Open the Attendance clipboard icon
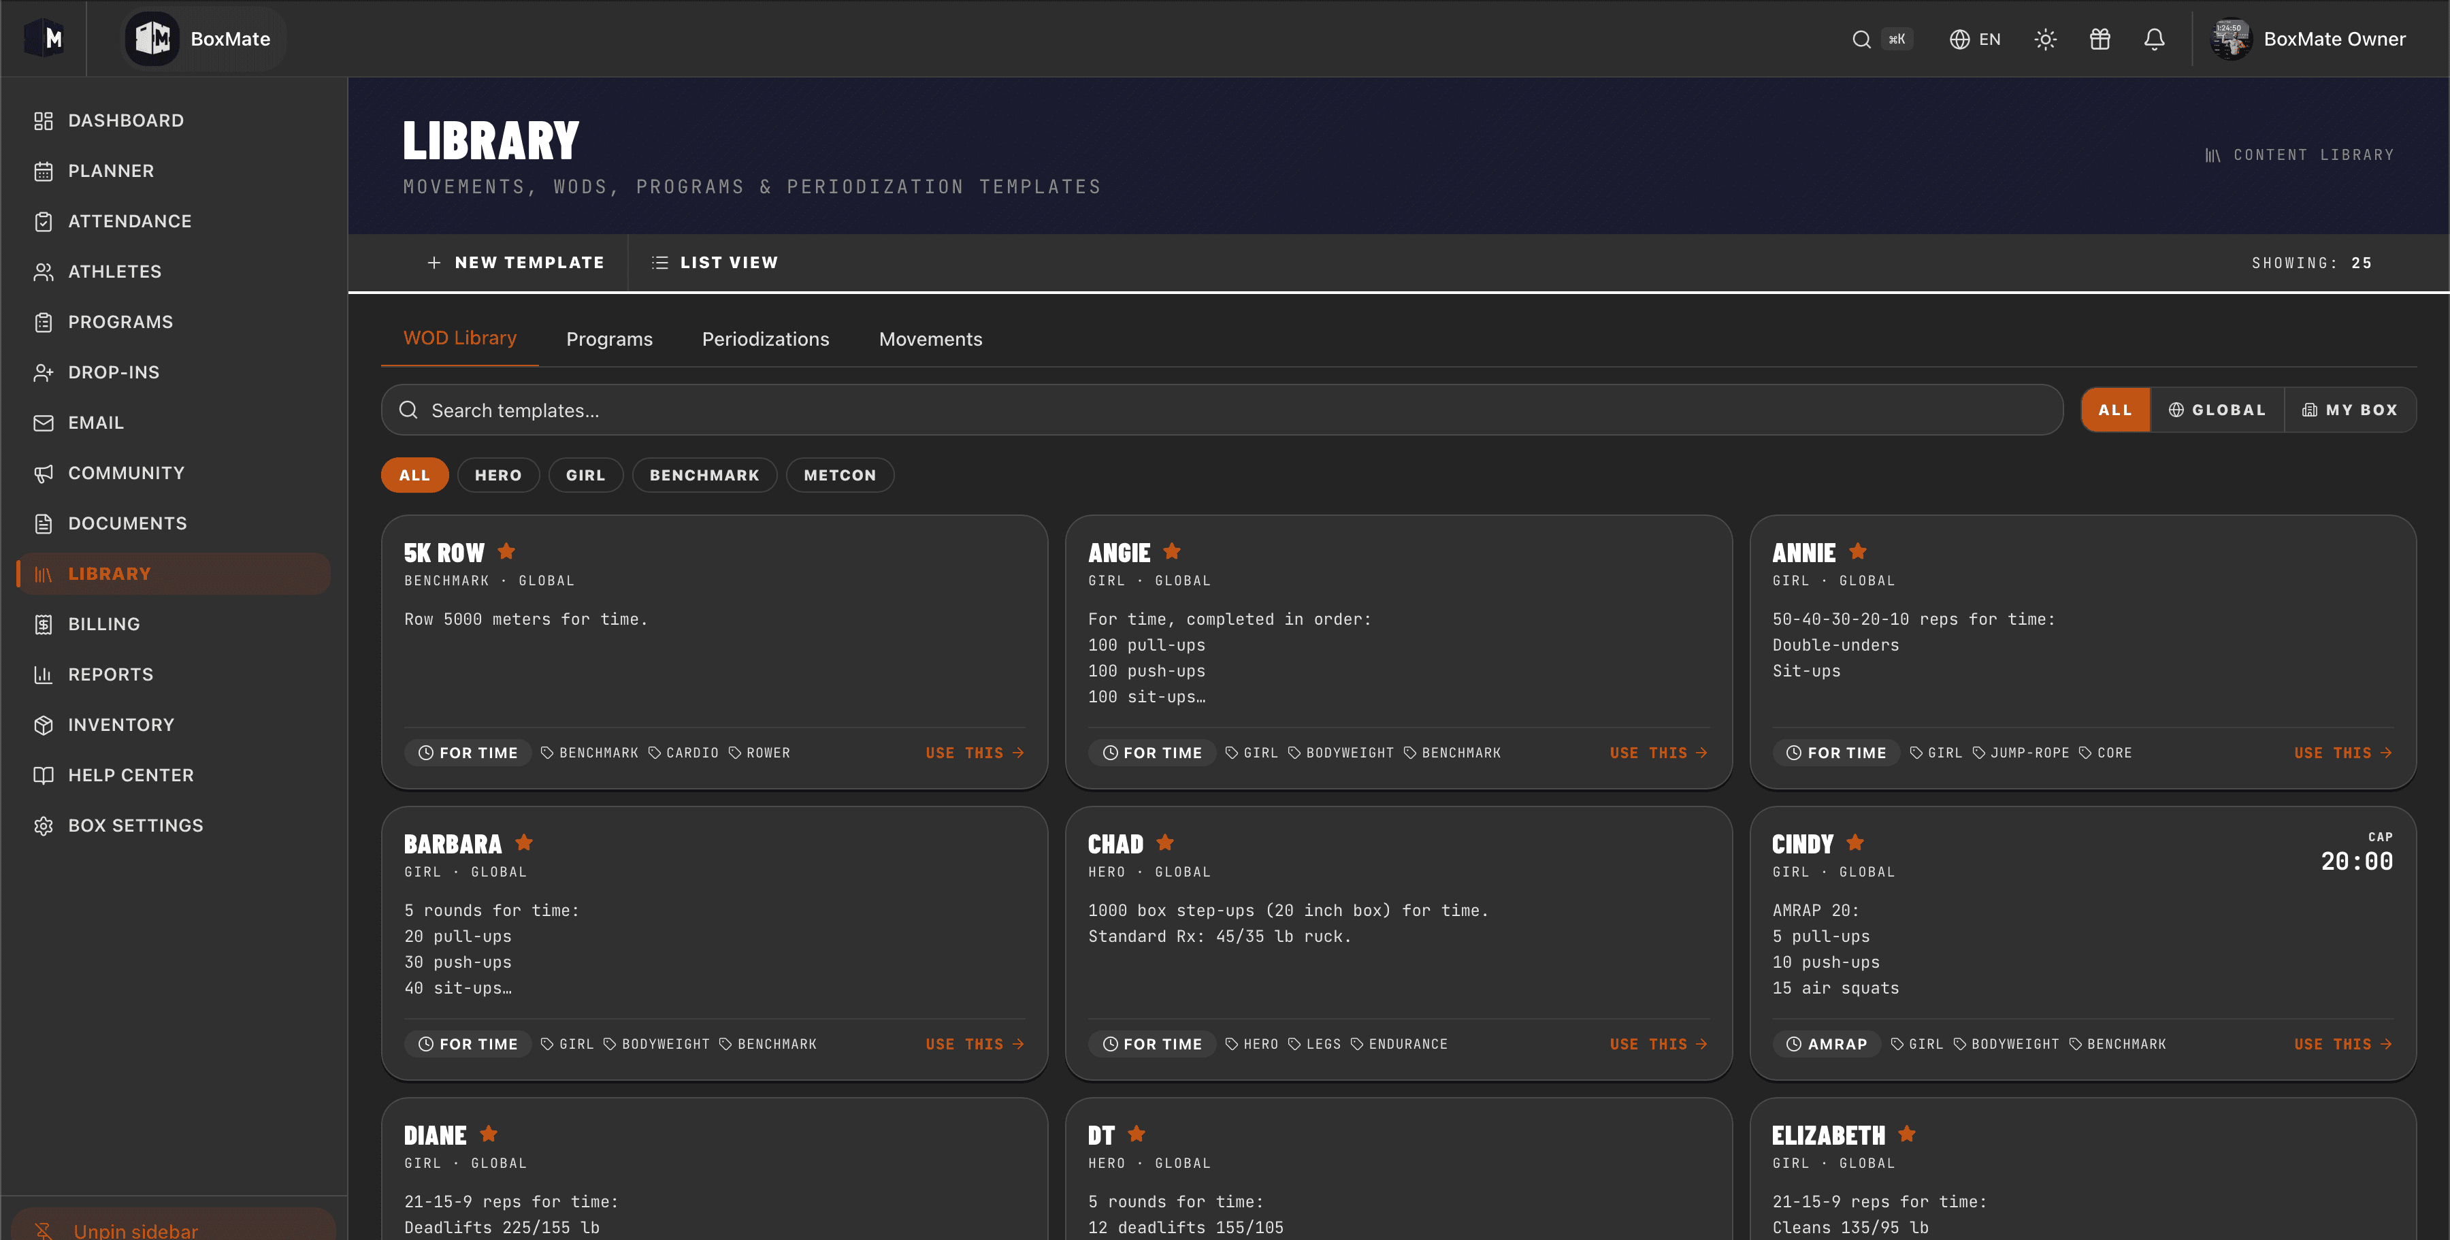This screenshot has width=2450, height=1240. [x=43, y=222]
